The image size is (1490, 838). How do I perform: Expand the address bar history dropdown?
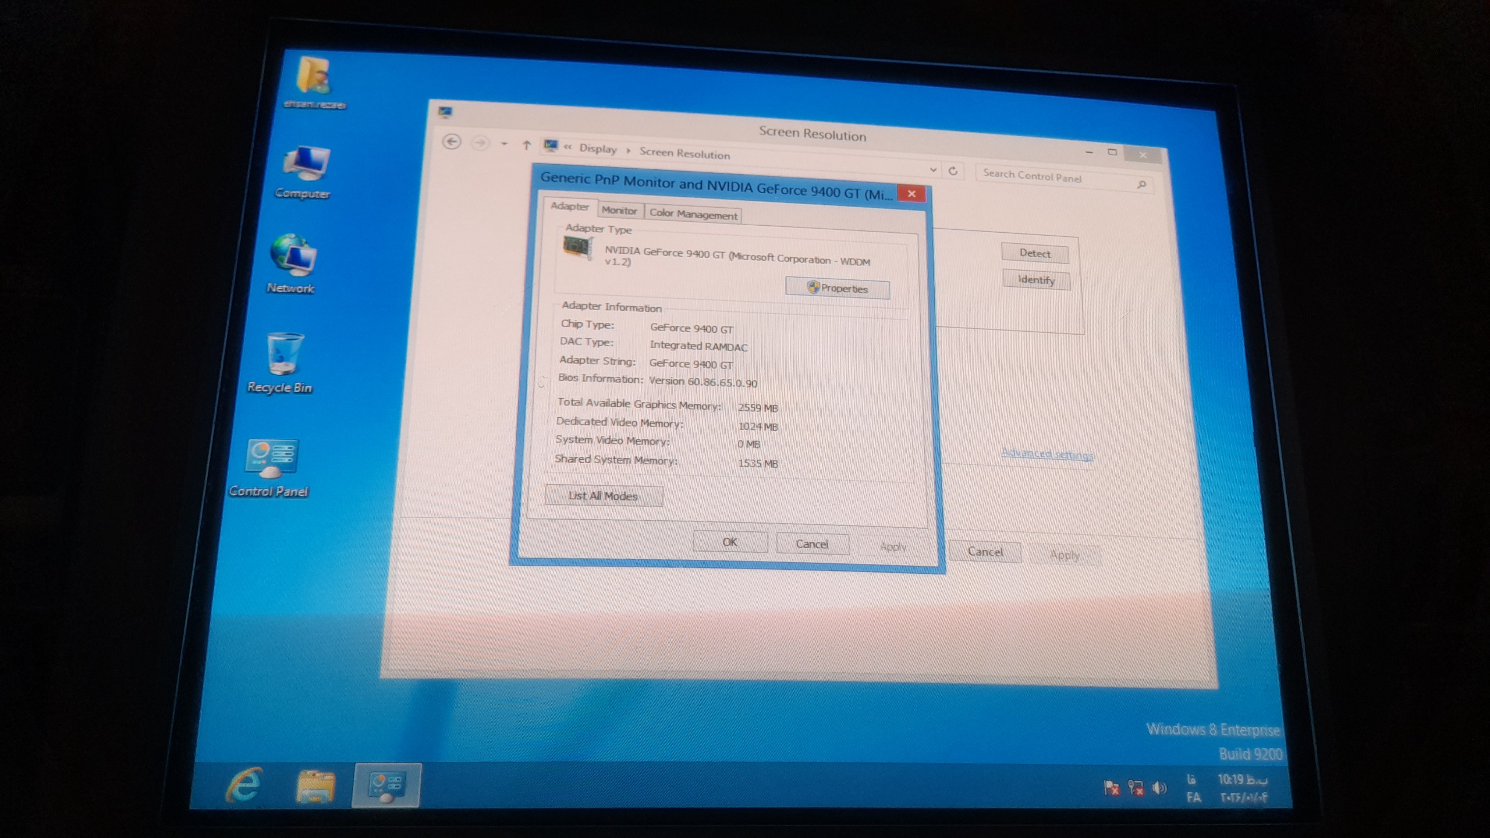[x=933, y=170]
